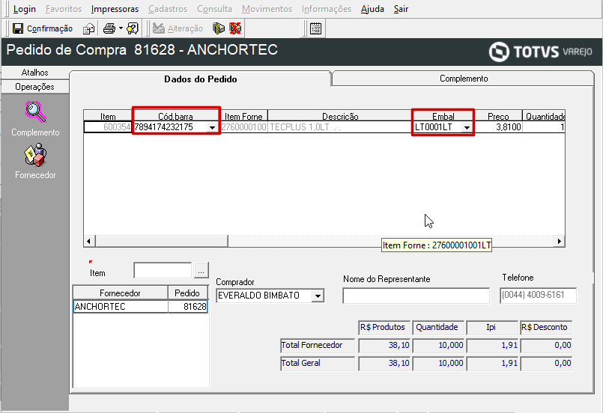Open the Impressoras menu

coord(115,9)
